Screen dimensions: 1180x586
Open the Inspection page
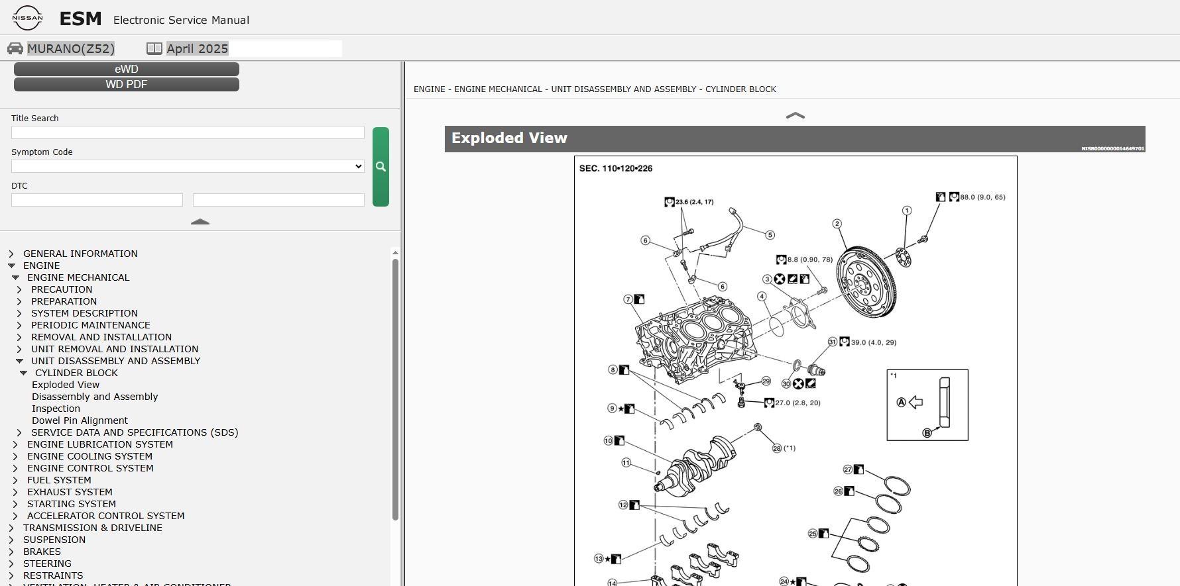coord(56,409)
